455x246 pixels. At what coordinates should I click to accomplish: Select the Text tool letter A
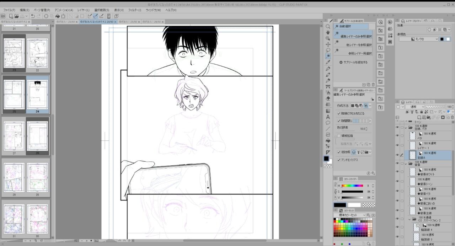point(328,117)
